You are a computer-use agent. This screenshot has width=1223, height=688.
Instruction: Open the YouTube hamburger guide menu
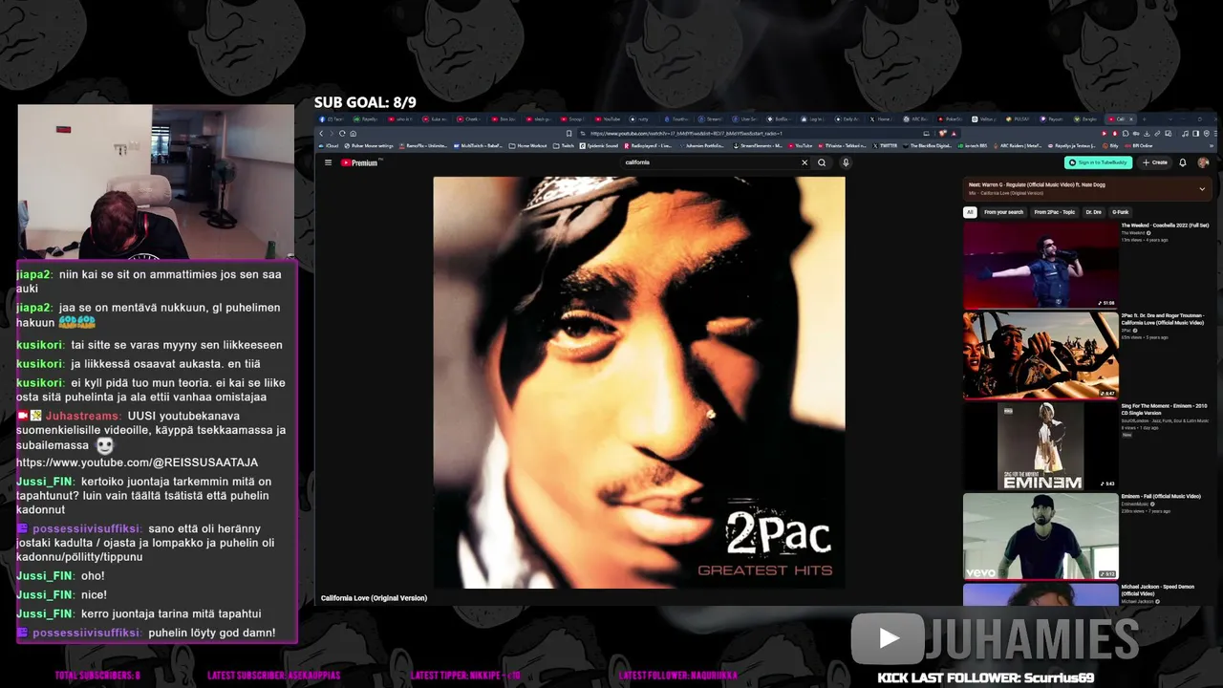[x=328, y=162]
